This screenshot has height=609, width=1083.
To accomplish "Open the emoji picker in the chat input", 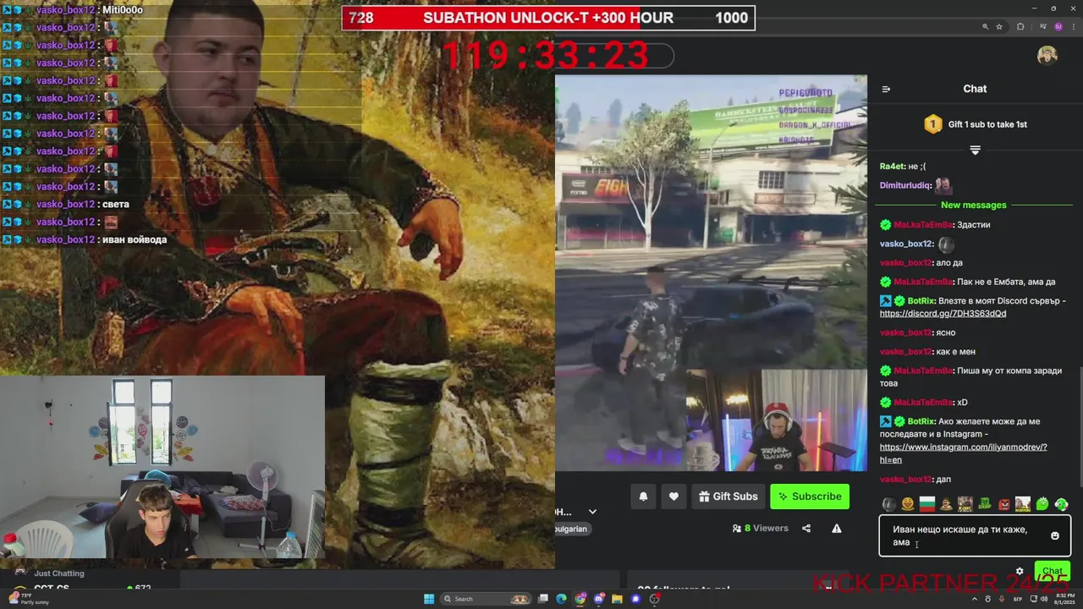I will coord(1055,535).
